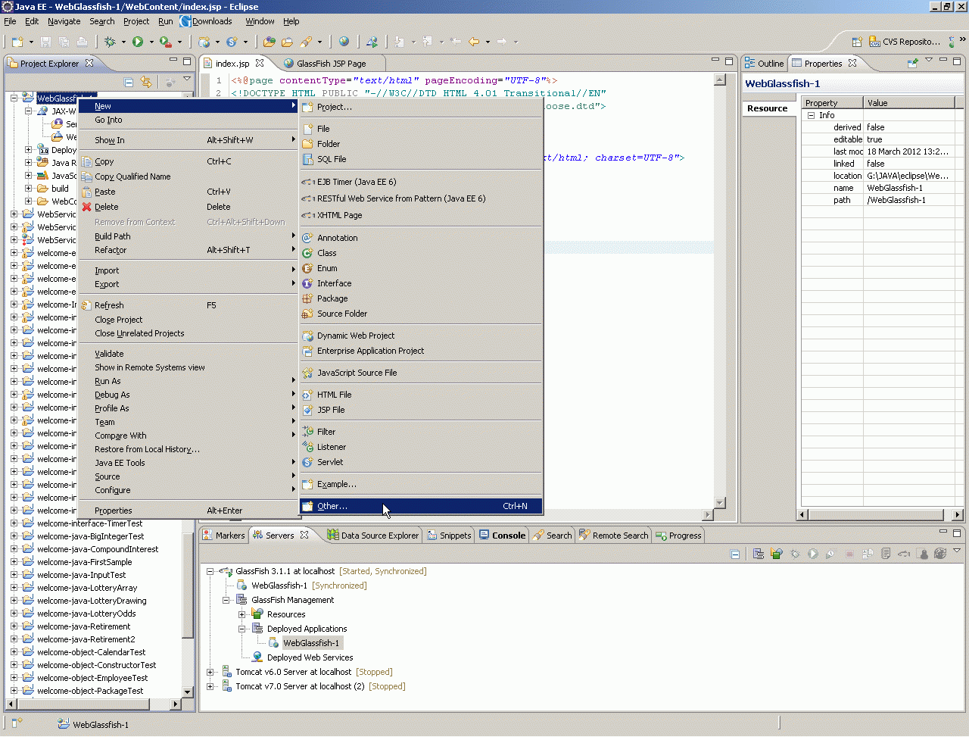Click the Copy menu item icon
The width and height of the screenshot is (969, 737).
(87, 161)
